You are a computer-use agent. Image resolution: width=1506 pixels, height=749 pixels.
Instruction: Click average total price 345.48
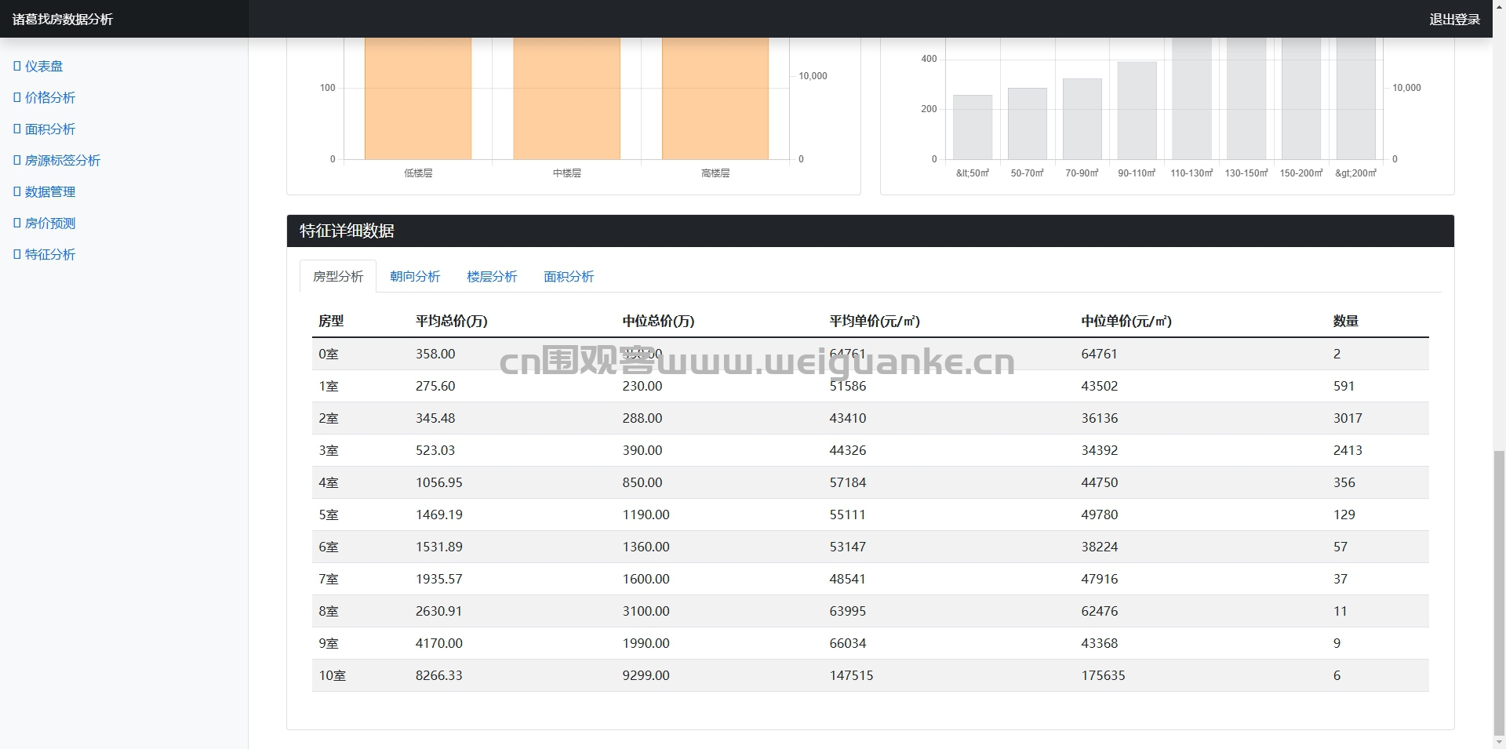tap(435, 418)
